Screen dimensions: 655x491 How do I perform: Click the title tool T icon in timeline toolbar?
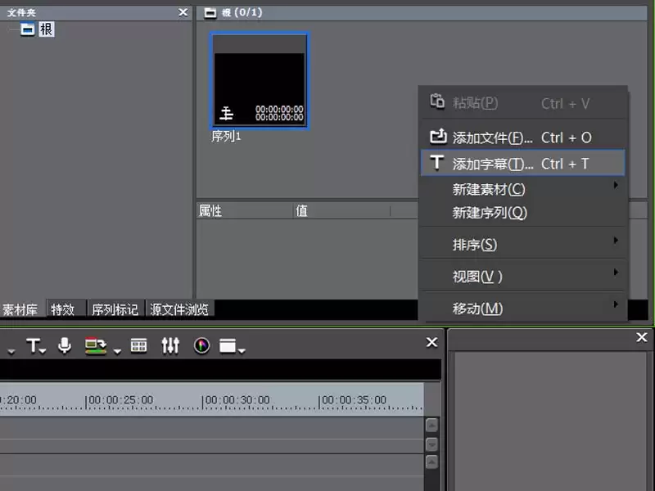[33, 345]
